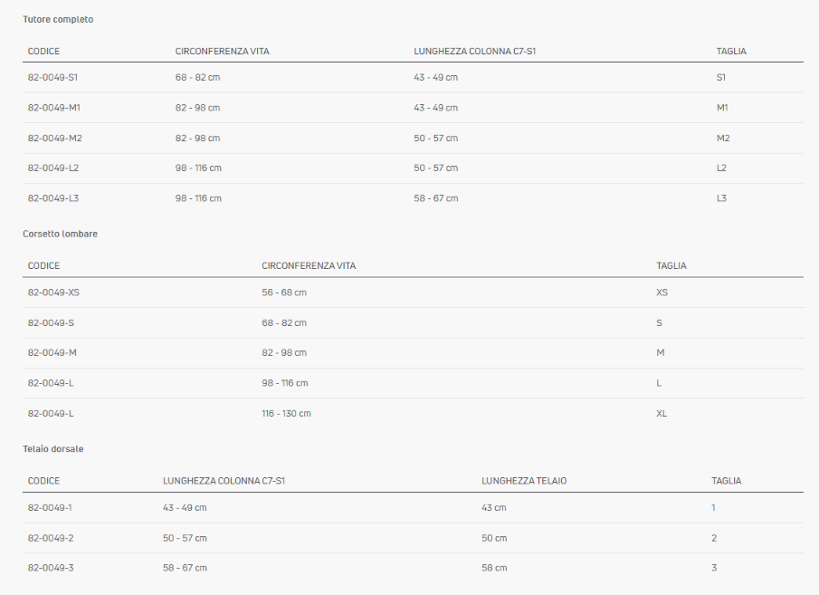
Task: Click code 82-0049-L in the 98 - 116 cm row
Action: pos(51,383)
